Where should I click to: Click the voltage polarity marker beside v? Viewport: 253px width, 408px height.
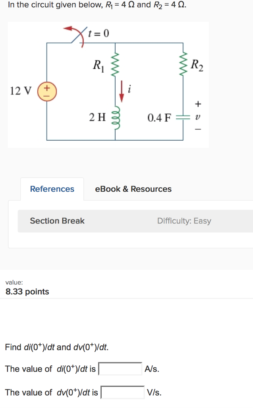(x=198, y=104)
